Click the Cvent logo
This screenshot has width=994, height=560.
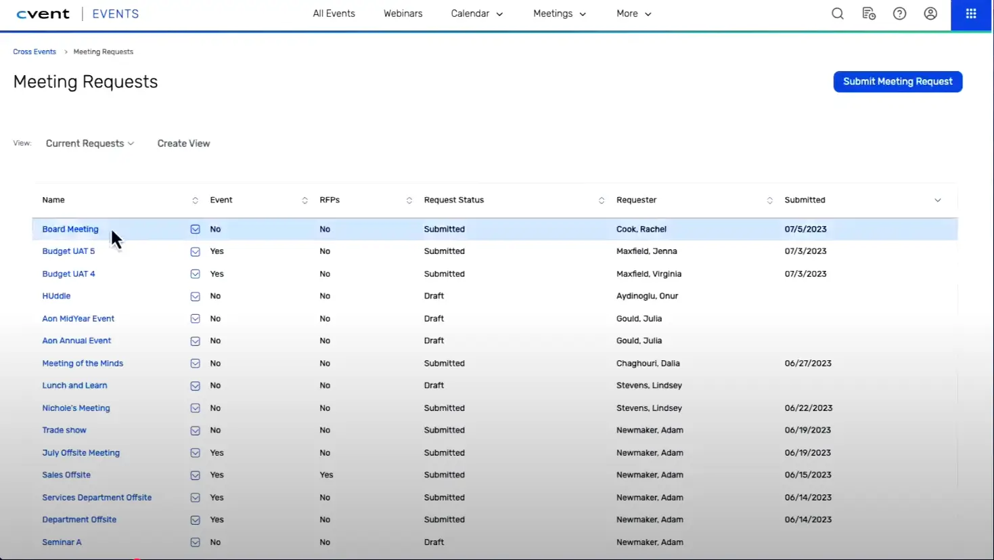[43, 14]
